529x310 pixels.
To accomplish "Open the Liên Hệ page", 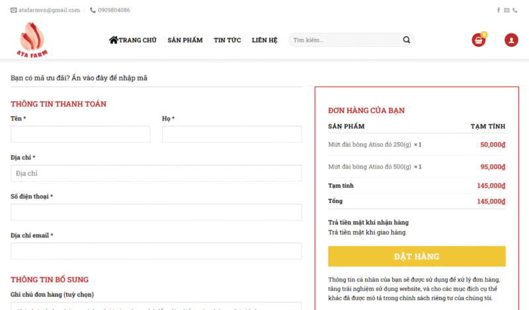I will point(264,40).
